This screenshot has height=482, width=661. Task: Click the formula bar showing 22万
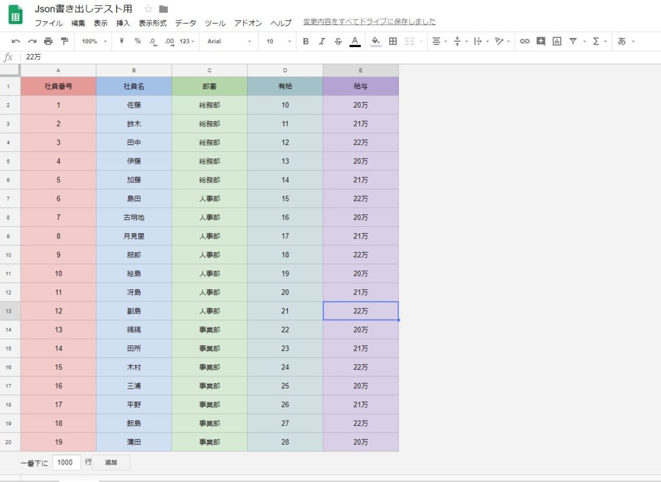coord(340,57)
